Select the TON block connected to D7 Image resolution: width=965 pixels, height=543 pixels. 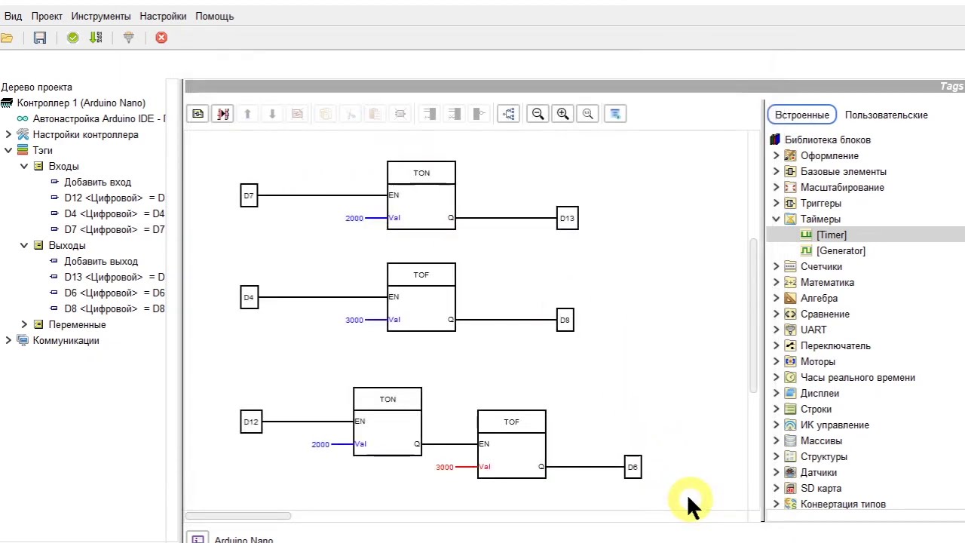point(421,195)
